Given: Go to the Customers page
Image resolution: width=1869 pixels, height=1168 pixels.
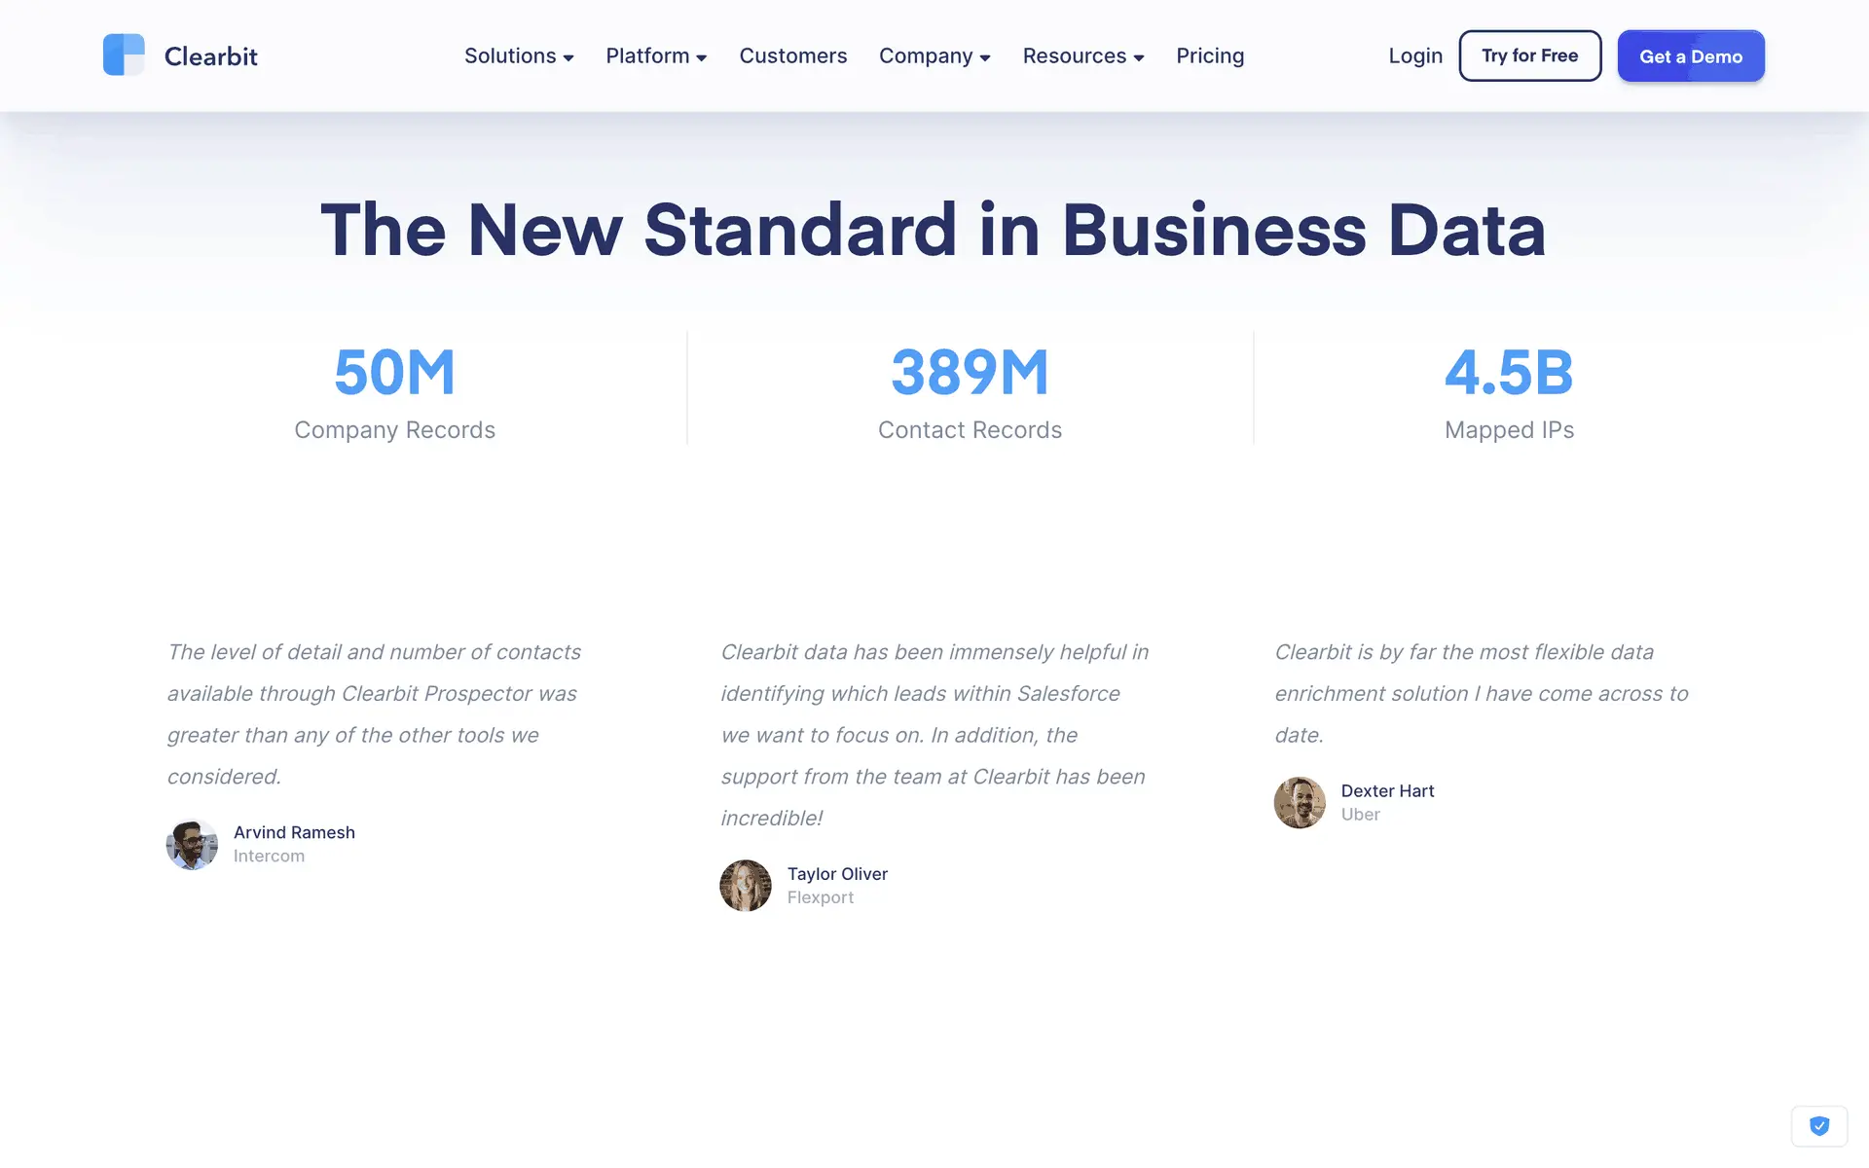Looking at the screenshot, I should click(x=792, y=56).
